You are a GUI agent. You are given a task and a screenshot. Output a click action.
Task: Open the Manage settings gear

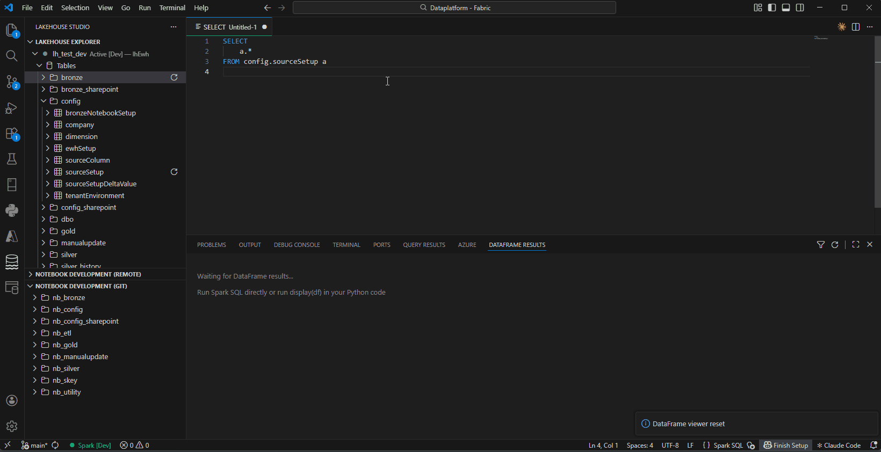[12, 426]
